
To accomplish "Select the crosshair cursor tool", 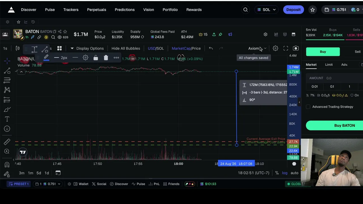I will (x=7, y=60).
